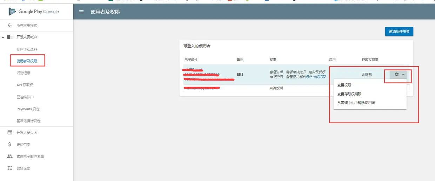Click the 可登入的使用者 card title
This screenshot has width=435, height=181.
[x=197, y=46]
